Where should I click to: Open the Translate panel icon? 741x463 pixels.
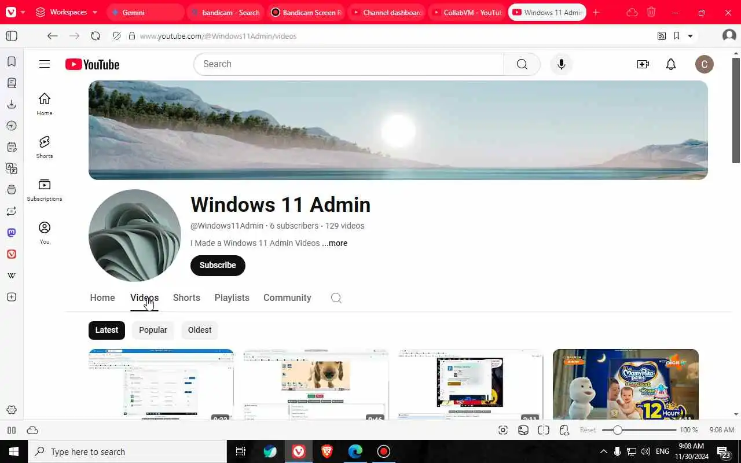[12, 168]
